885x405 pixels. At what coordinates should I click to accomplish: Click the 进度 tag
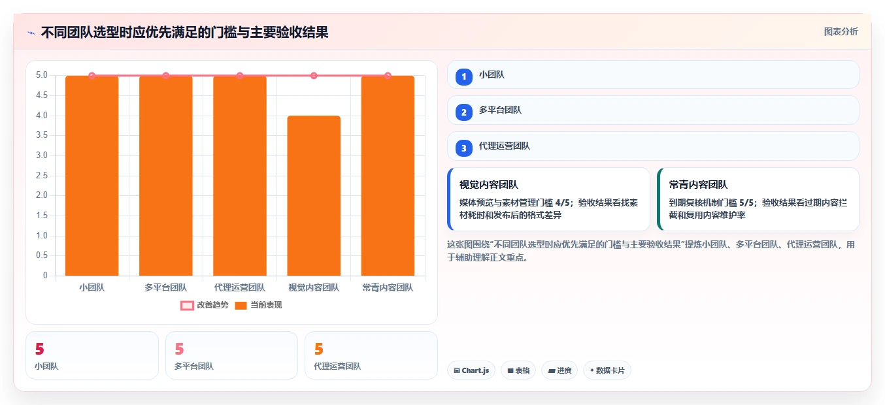coord(559,370)
